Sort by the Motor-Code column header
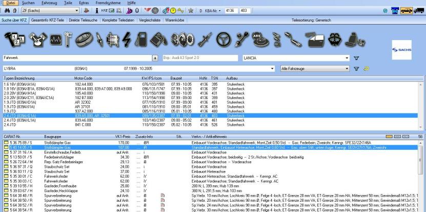The height and width of the screenshot is (212, 426). pyautogui.click(x=83, y=78)
